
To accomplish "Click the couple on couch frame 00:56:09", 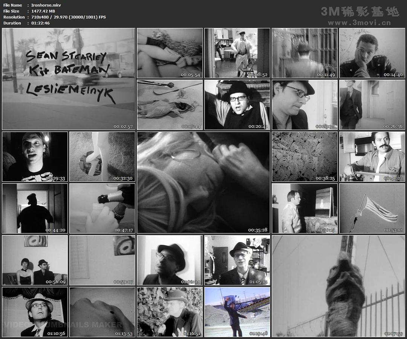I will (35, 260).
